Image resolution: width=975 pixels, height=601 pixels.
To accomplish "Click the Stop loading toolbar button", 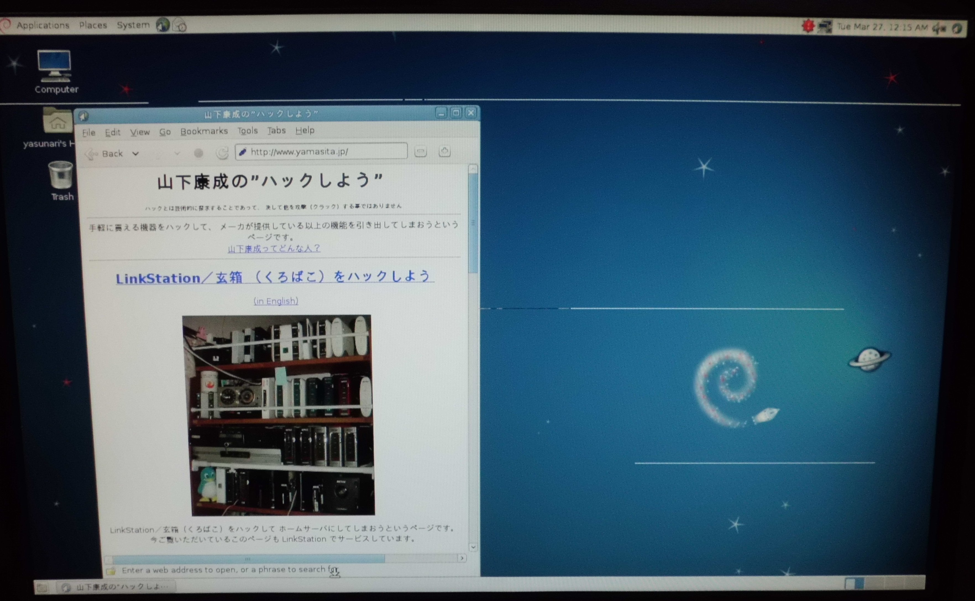I will (198, 153).
